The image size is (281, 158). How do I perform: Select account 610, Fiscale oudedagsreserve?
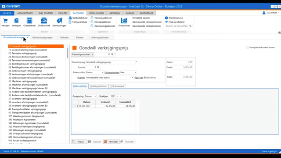[x=22, y=140]
